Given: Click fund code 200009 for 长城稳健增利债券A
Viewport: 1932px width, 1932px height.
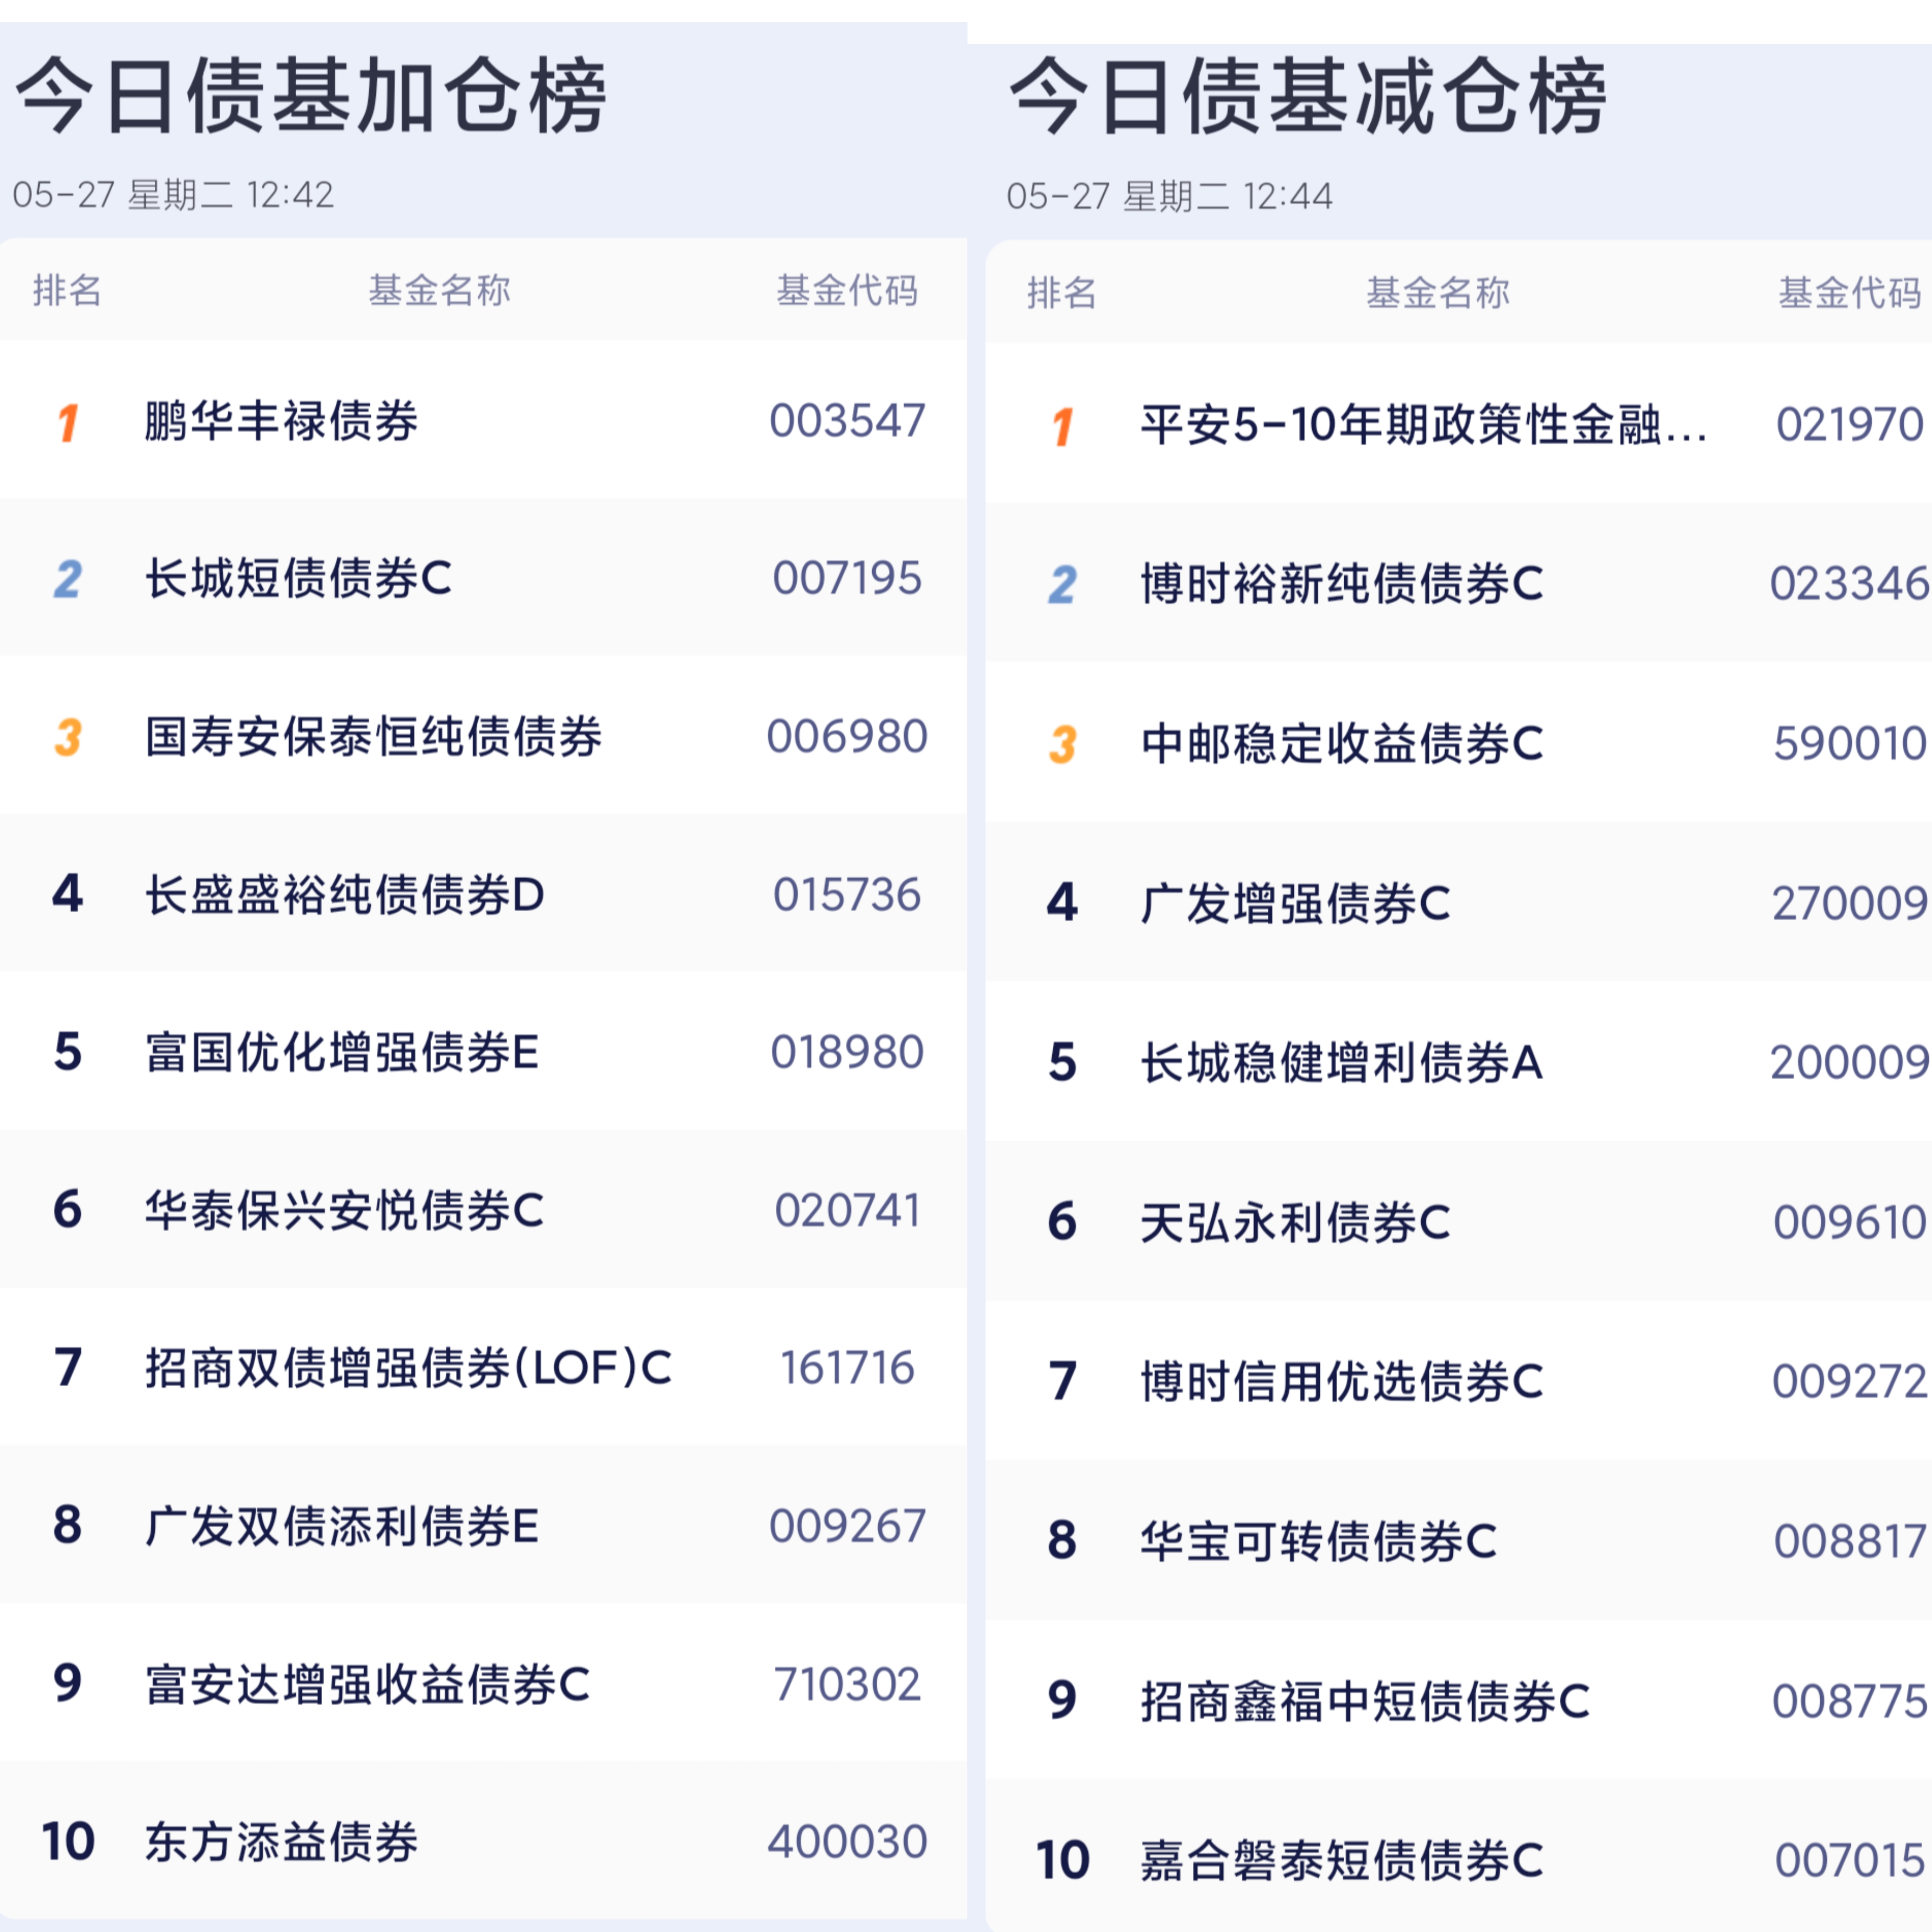Looking at the screenshot, I should point(1849,1062).
